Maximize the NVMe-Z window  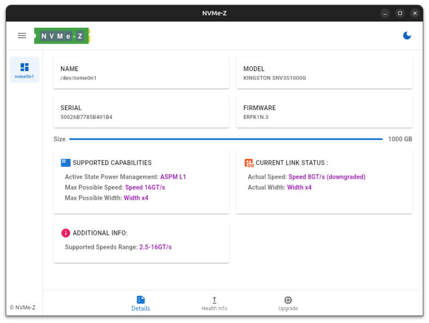400,13
